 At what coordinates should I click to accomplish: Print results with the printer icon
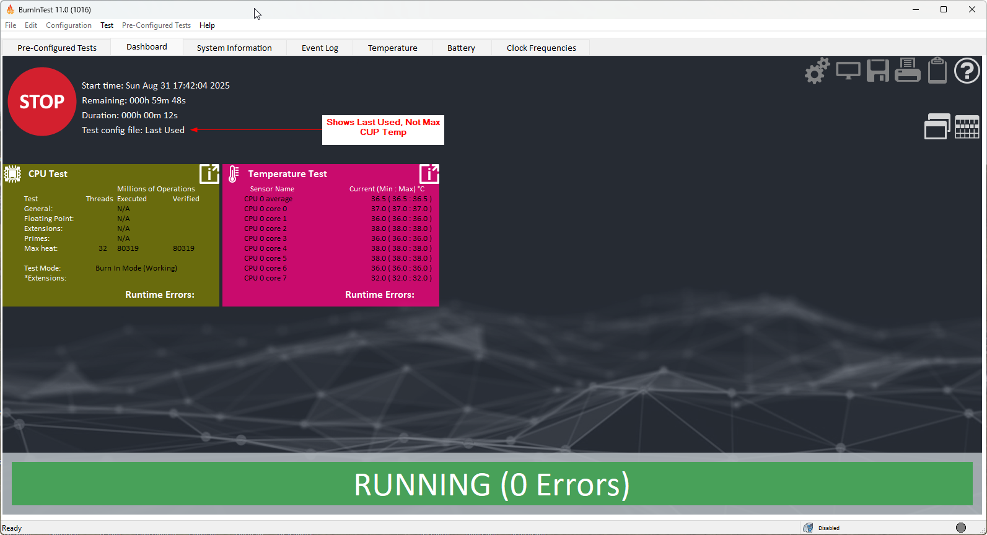coord(908,70)
